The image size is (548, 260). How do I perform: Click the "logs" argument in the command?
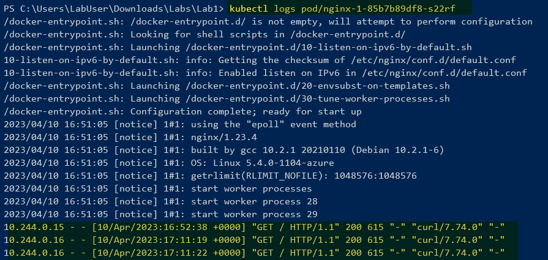pyautogui.click(x=285, y=9)
